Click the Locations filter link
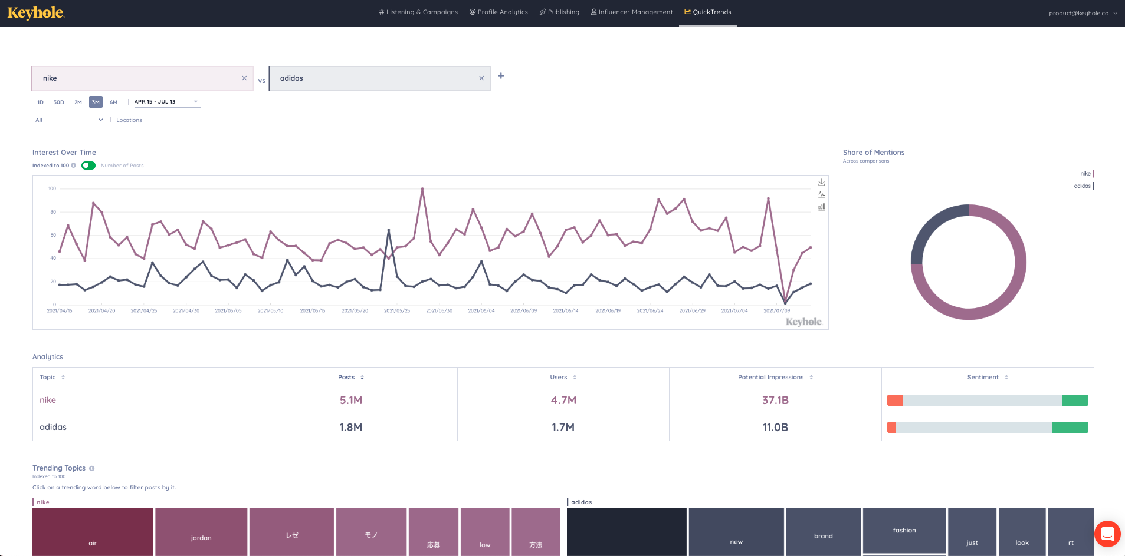Screen dimensions: 1125x556 tap(129, 120)
